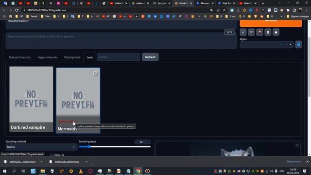Click the Chrome icon on the taskbar
This screenshot has height=175, width=311.
coord(138,171)
